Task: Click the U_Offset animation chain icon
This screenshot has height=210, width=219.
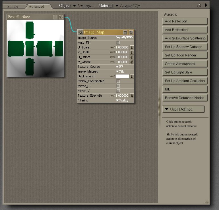Action: [x=112, y=57]
